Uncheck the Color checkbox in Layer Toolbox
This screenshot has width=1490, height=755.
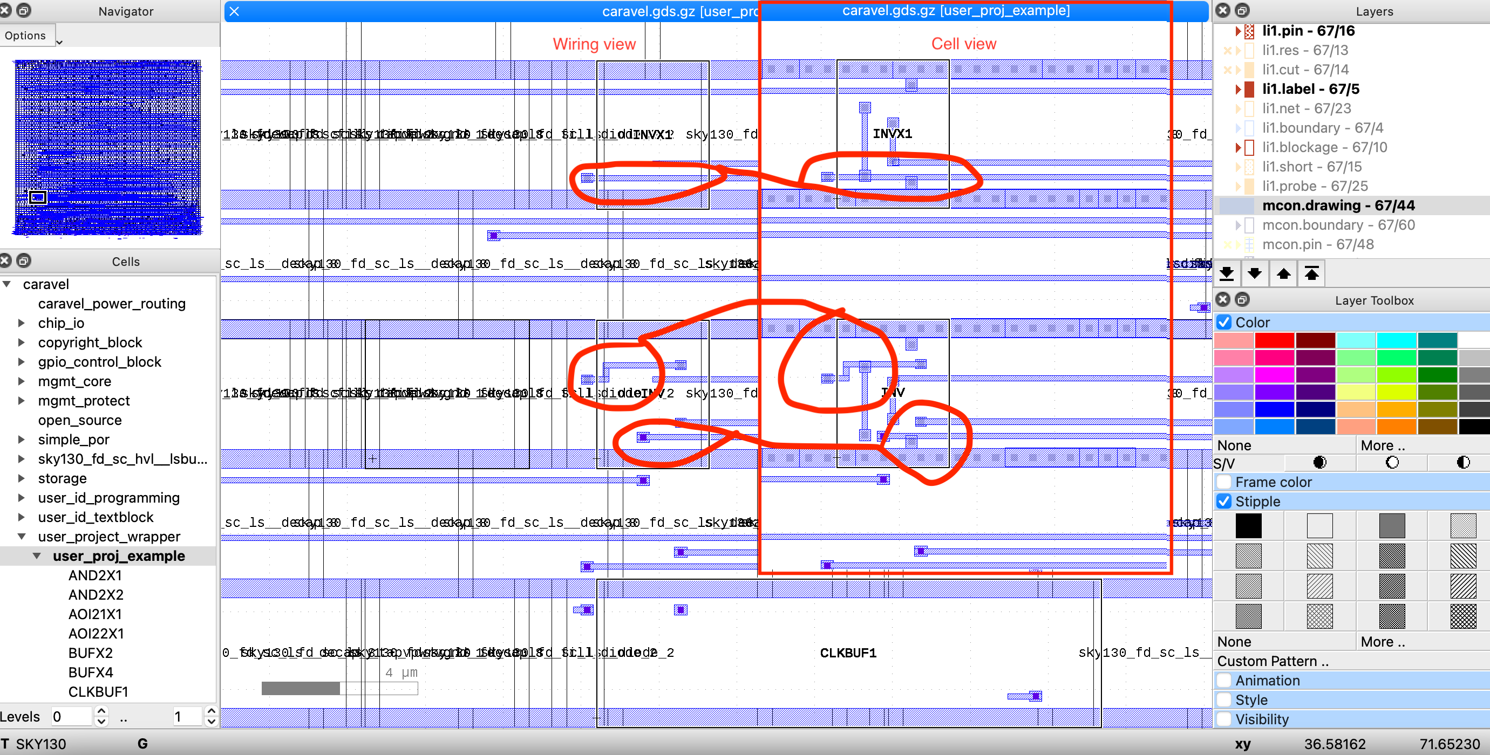point(1224,322)
